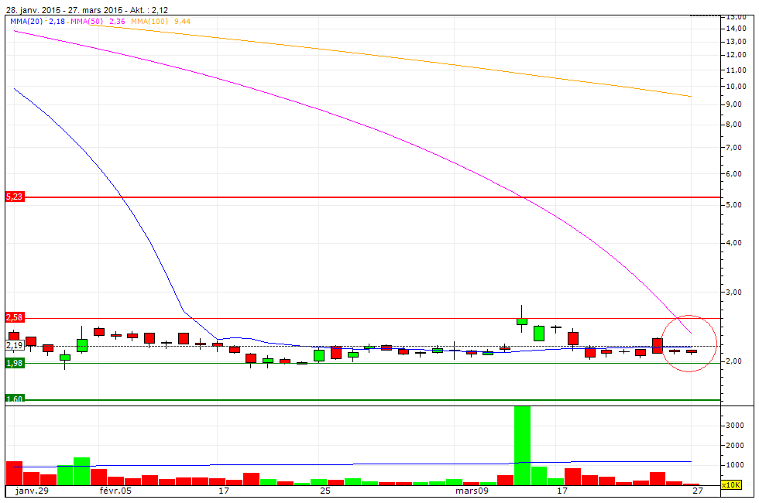The height and width of the screenshot is (503, 759).
Task: Click the 25 date label
Action: coord(325,491)
